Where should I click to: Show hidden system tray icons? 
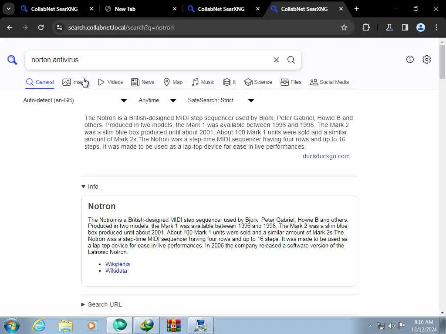(370, 326)
